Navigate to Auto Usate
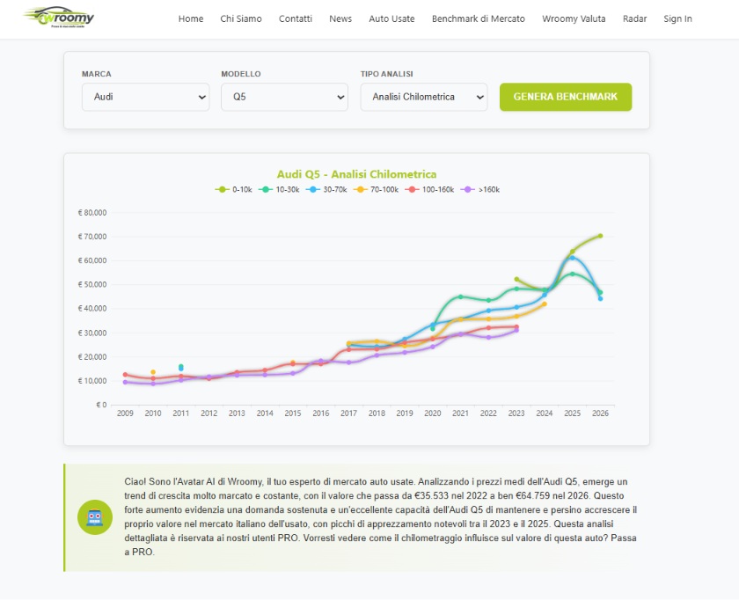This screenshot has width=739, height=600. [391, 18]
